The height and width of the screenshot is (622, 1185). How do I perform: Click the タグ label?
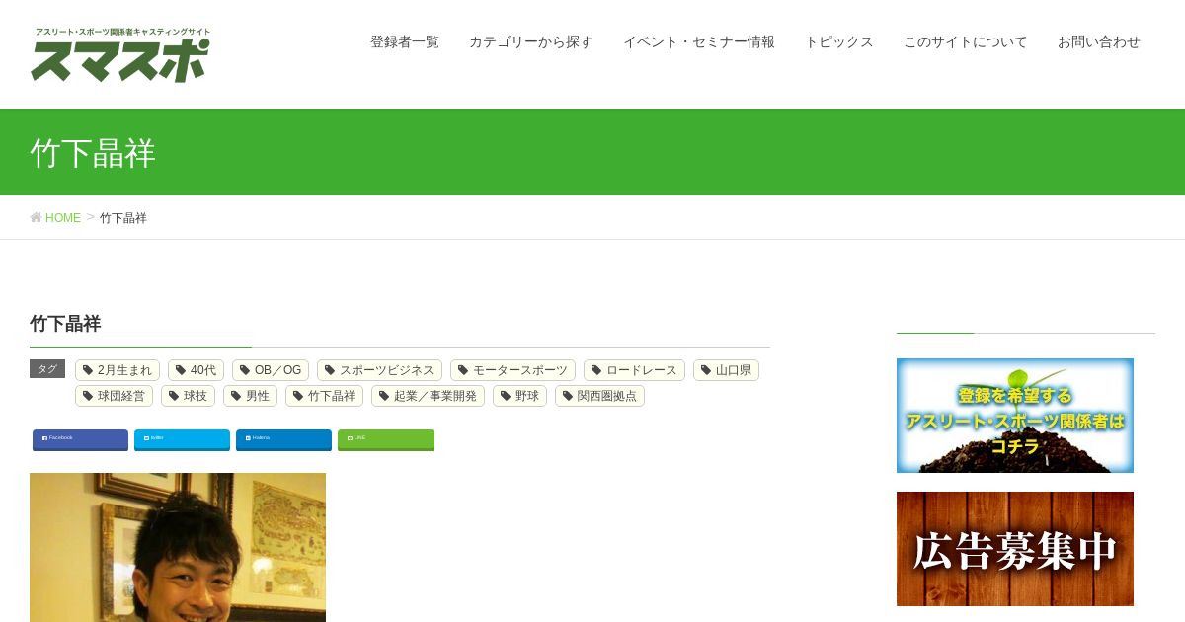coord(47,369)
